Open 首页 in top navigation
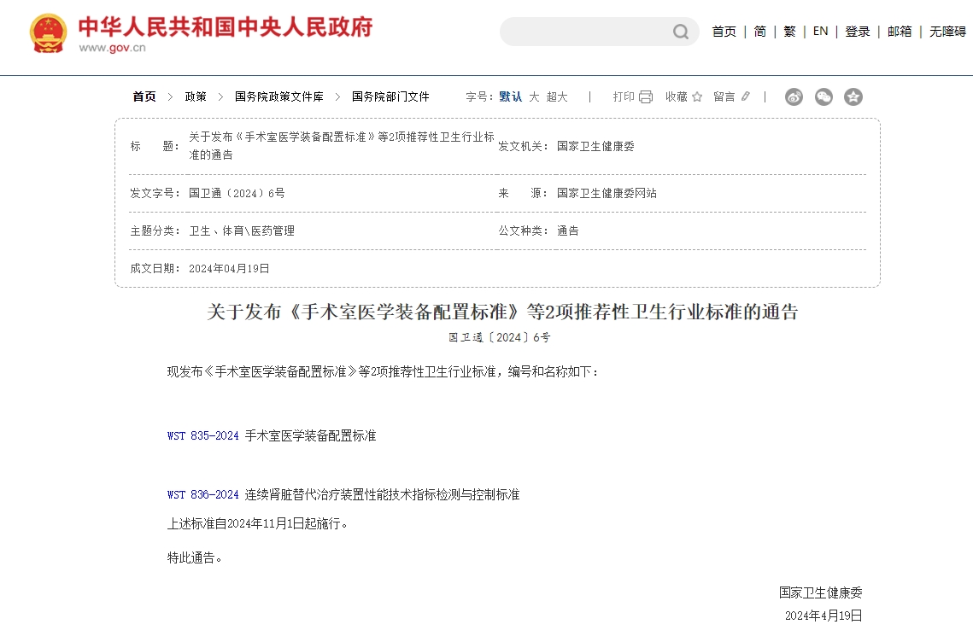Screen dimensions: 973x642 724,32
